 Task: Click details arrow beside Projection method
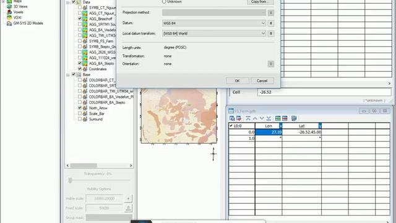(271, 12)
